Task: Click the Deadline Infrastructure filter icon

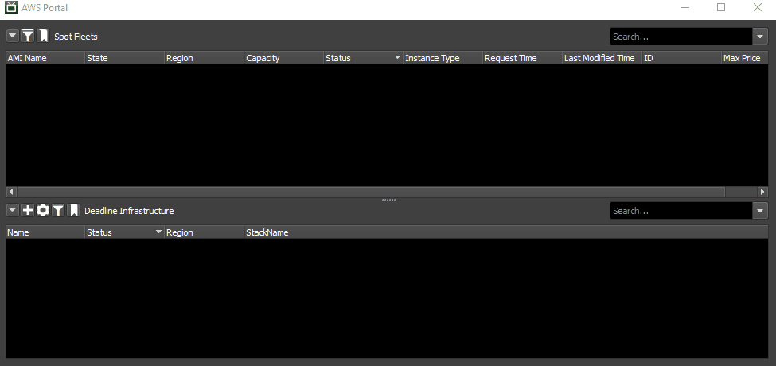Action: tap(58, 210)
